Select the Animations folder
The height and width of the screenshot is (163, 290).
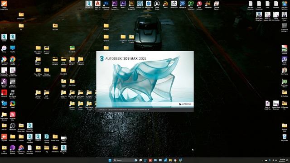pyautogui.click(x=55, y=149)
